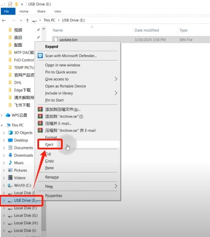Click the Microsoft Defender shield icon

(40, 56)
